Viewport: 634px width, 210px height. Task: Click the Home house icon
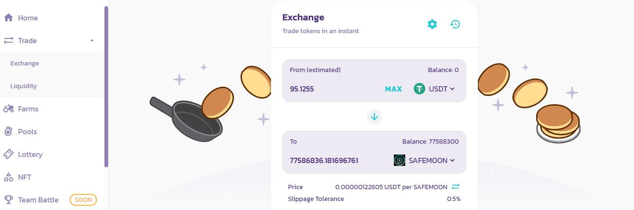point(8,18)
